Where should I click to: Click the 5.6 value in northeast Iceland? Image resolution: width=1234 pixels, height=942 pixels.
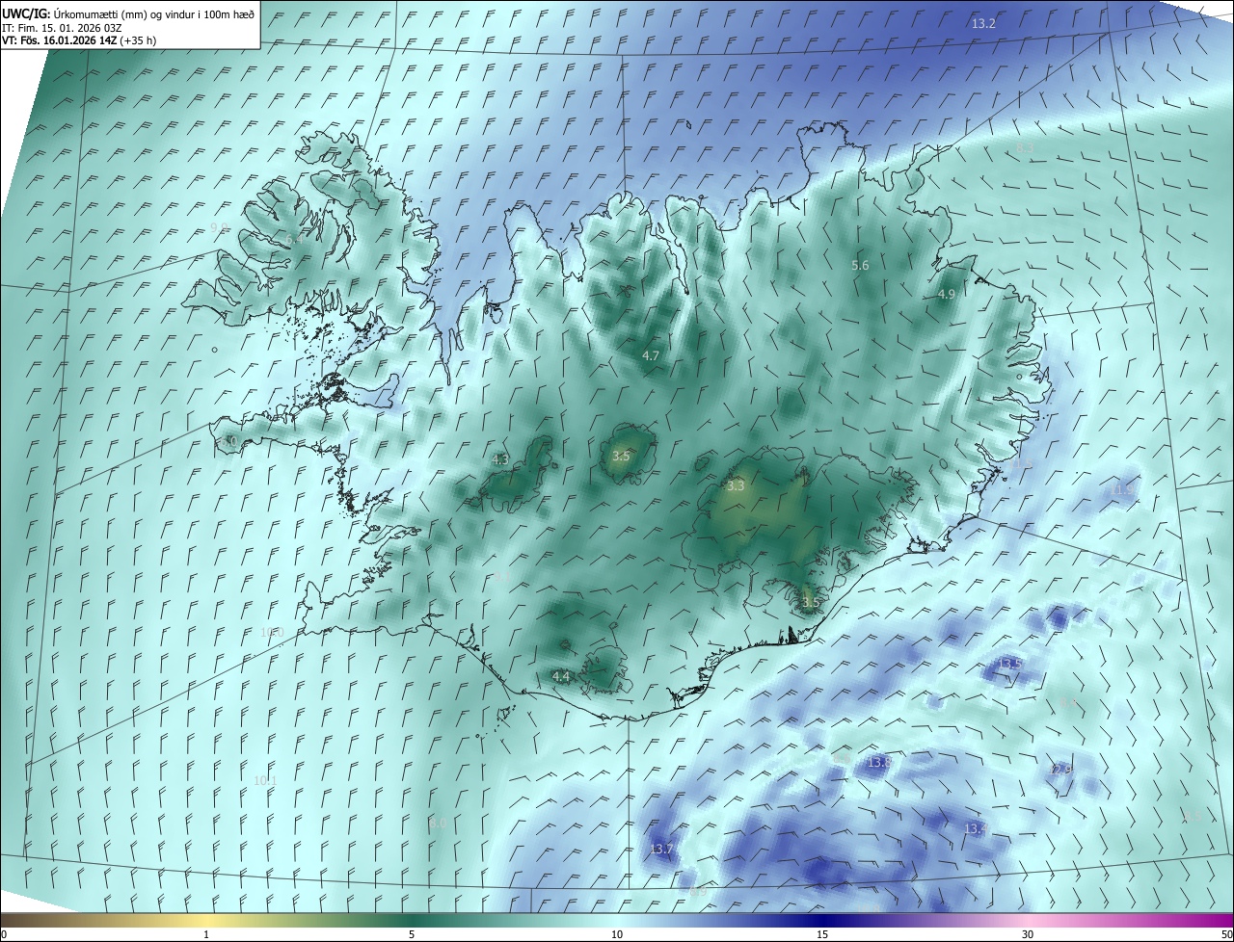click(860, 265)
